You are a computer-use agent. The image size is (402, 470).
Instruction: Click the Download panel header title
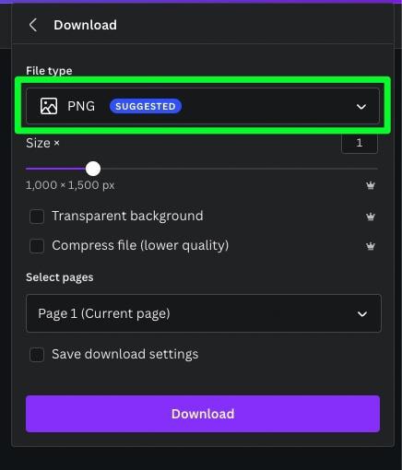[x=85, y=25]
